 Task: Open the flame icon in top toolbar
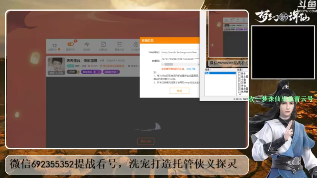[136, 44]
